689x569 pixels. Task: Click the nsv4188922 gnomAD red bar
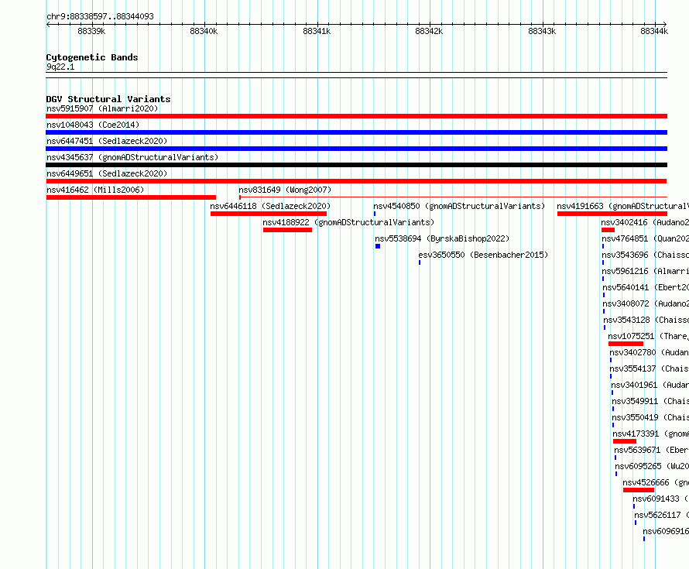pyautogui.click(x=287, y=230)
